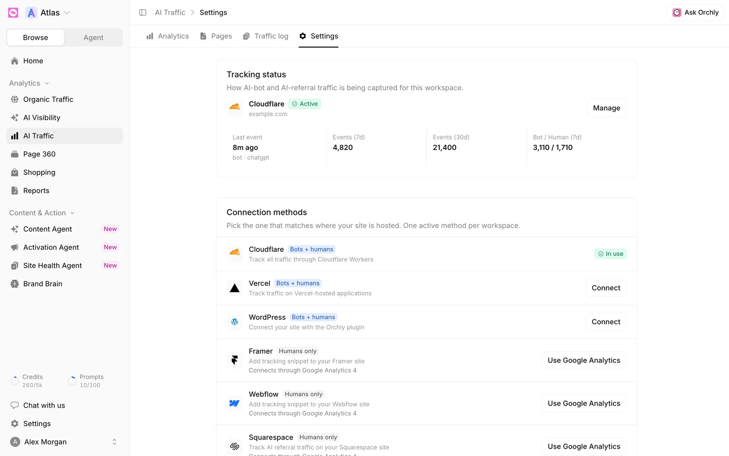Toggle the sidebar panel icon
The width and height of the screenshot is (729, 456).
[x=143, y=12]
